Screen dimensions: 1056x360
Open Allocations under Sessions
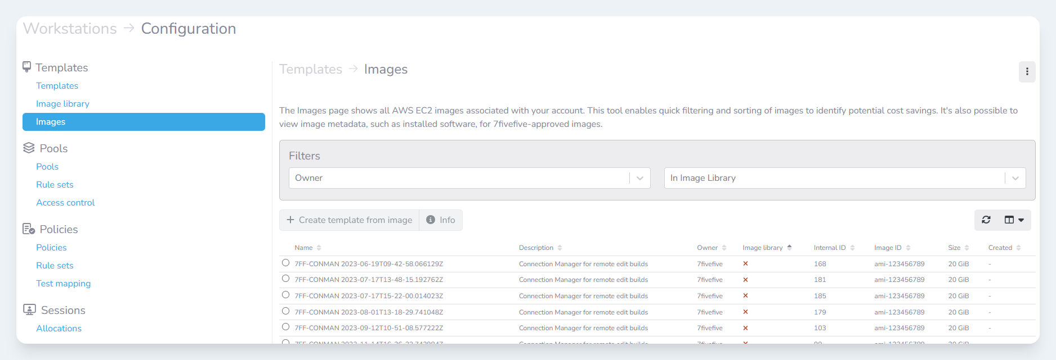(59, 329)
